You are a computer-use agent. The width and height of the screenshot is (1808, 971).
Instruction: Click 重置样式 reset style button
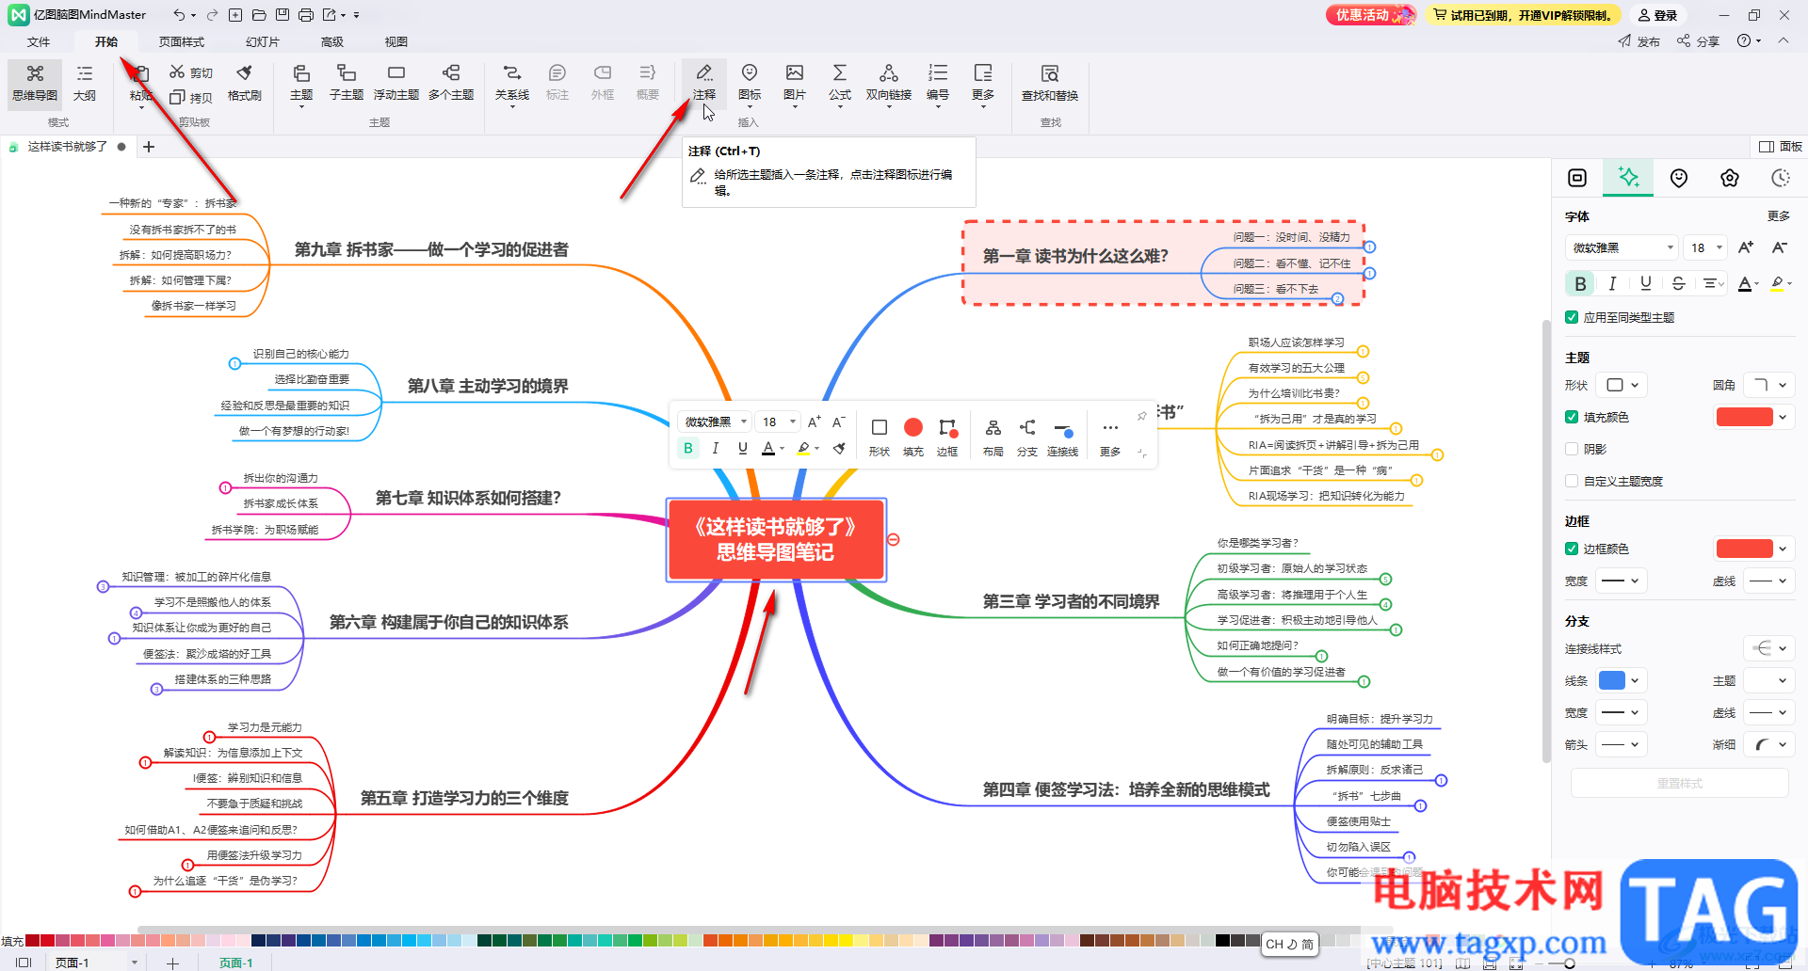1680,783
